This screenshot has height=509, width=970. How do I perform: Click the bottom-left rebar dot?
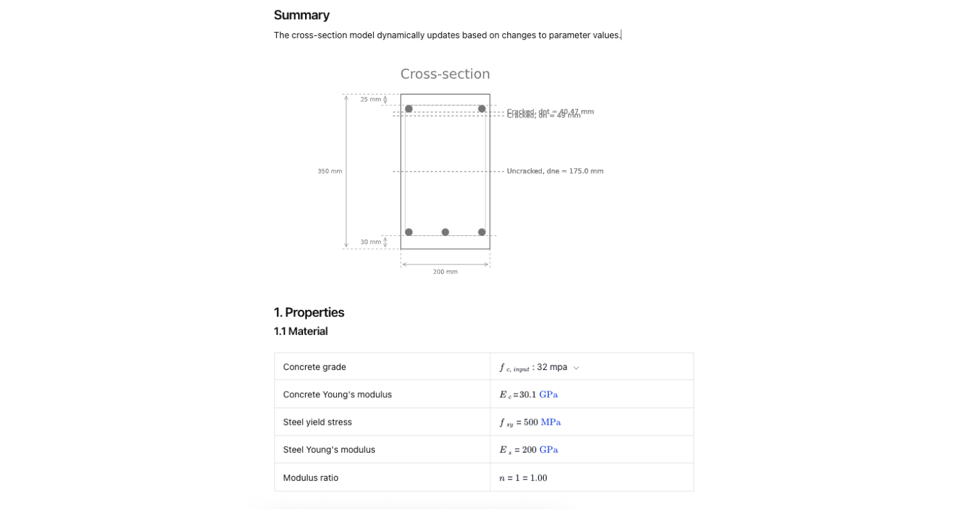pos(408,232)
